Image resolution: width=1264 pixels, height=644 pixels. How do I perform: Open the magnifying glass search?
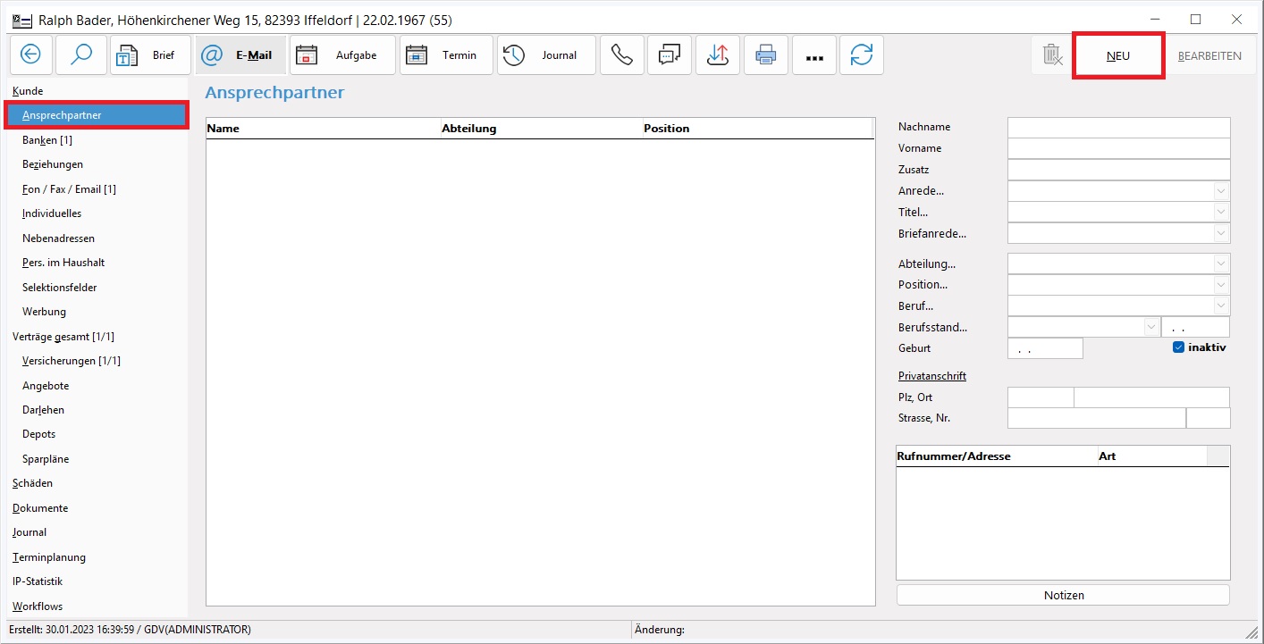pyautogui.click(x=81, y=55)
